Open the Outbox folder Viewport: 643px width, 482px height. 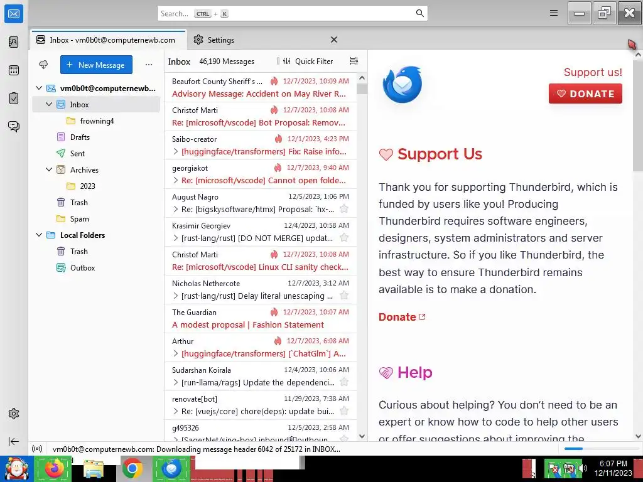click(x=97, y=267)
